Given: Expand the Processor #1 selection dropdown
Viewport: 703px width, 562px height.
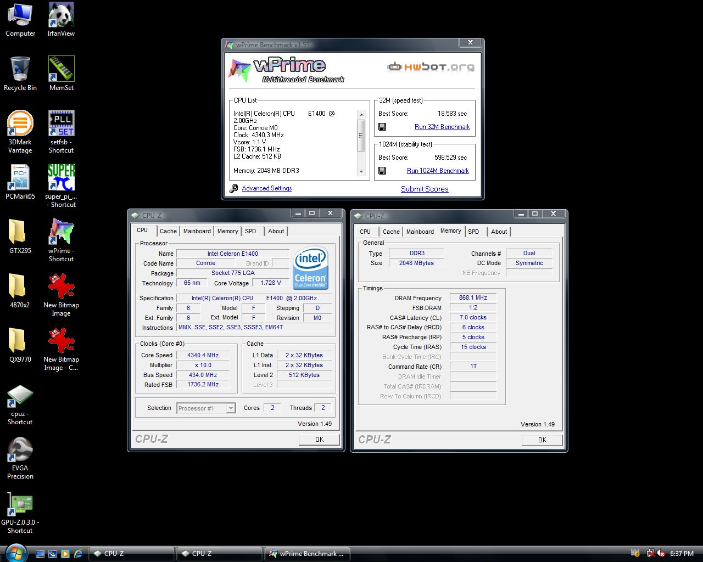Looking at the screenshot, I should pyautogui.click(x=231, y=408).
